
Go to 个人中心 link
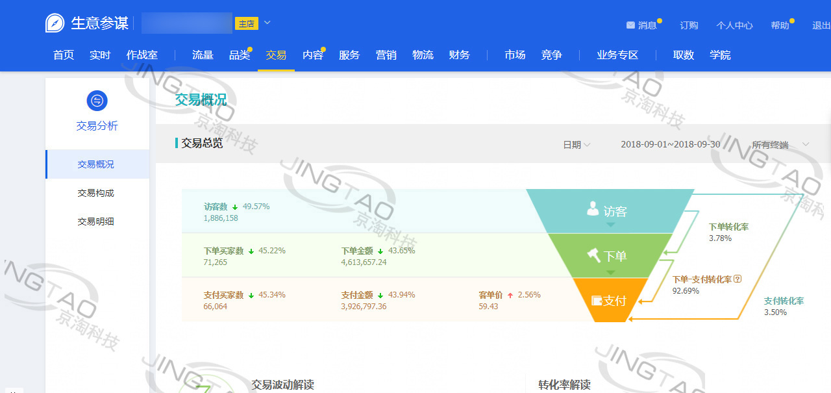coord(734,25)
